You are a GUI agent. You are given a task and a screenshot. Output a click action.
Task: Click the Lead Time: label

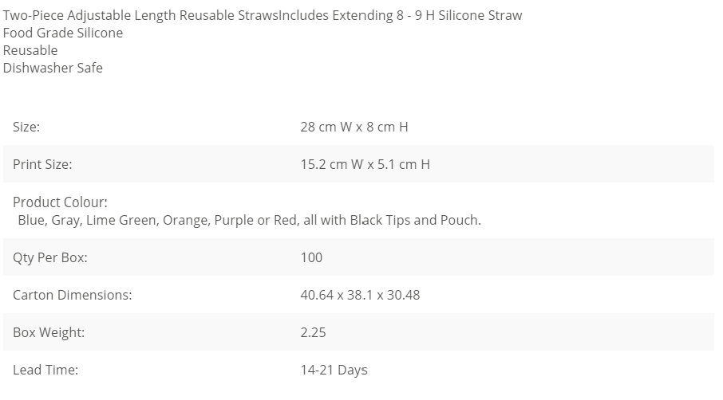point(45,370)
